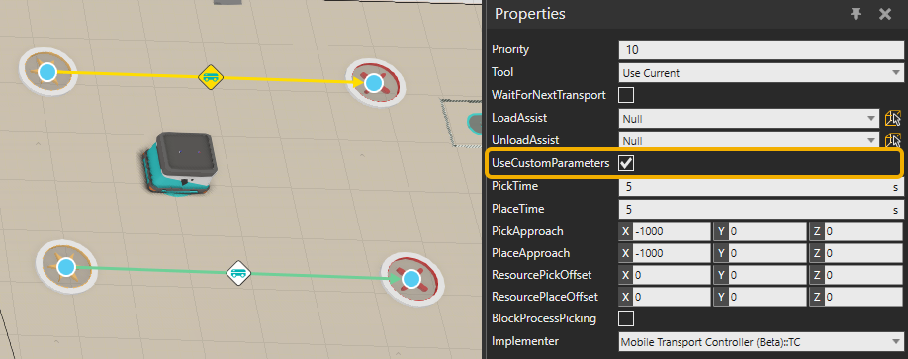Click the start node of the green link
The width and height of the screenshot is (908, 359).
[66, 267]
